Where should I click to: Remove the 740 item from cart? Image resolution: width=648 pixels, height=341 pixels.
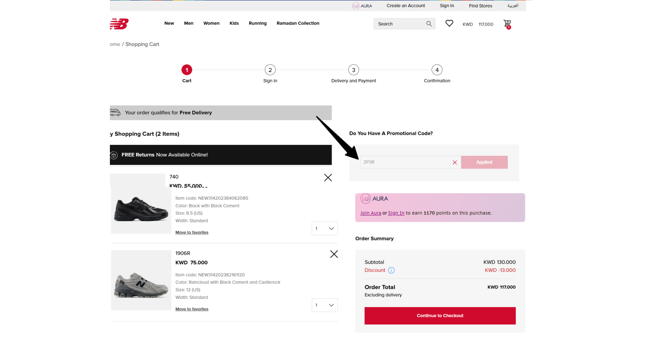pos(328,178)
